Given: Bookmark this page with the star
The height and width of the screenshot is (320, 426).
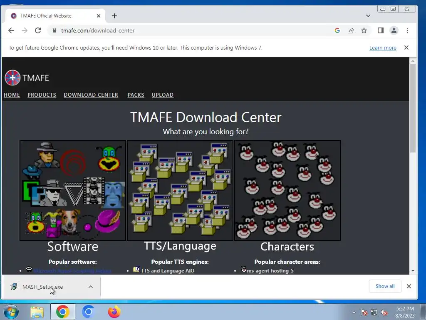Looking at the screenshot, I should pos(364,30).
